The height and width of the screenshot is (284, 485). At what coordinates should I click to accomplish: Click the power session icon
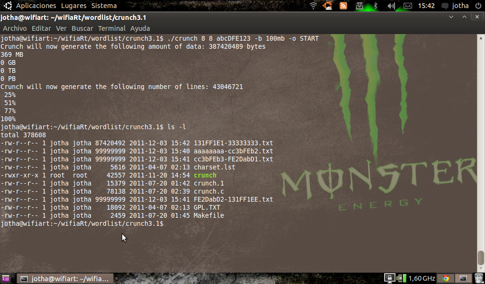pos(478,6)
